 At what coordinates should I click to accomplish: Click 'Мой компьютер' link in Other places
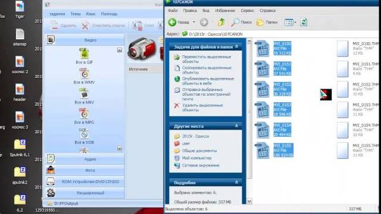pos(197,158)
